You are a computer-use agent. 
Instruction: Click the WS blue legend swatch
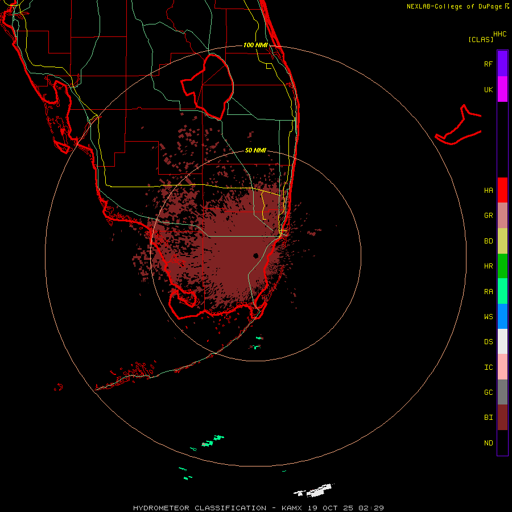point(502,316)
